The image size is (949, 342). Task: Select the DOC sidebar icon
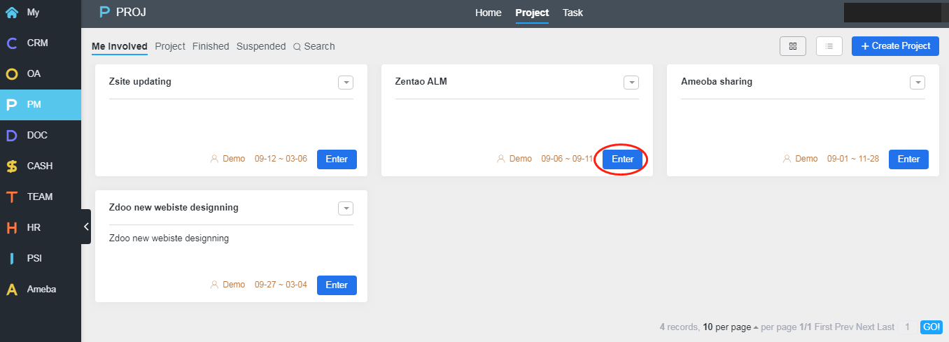click(x=12, y=135)
